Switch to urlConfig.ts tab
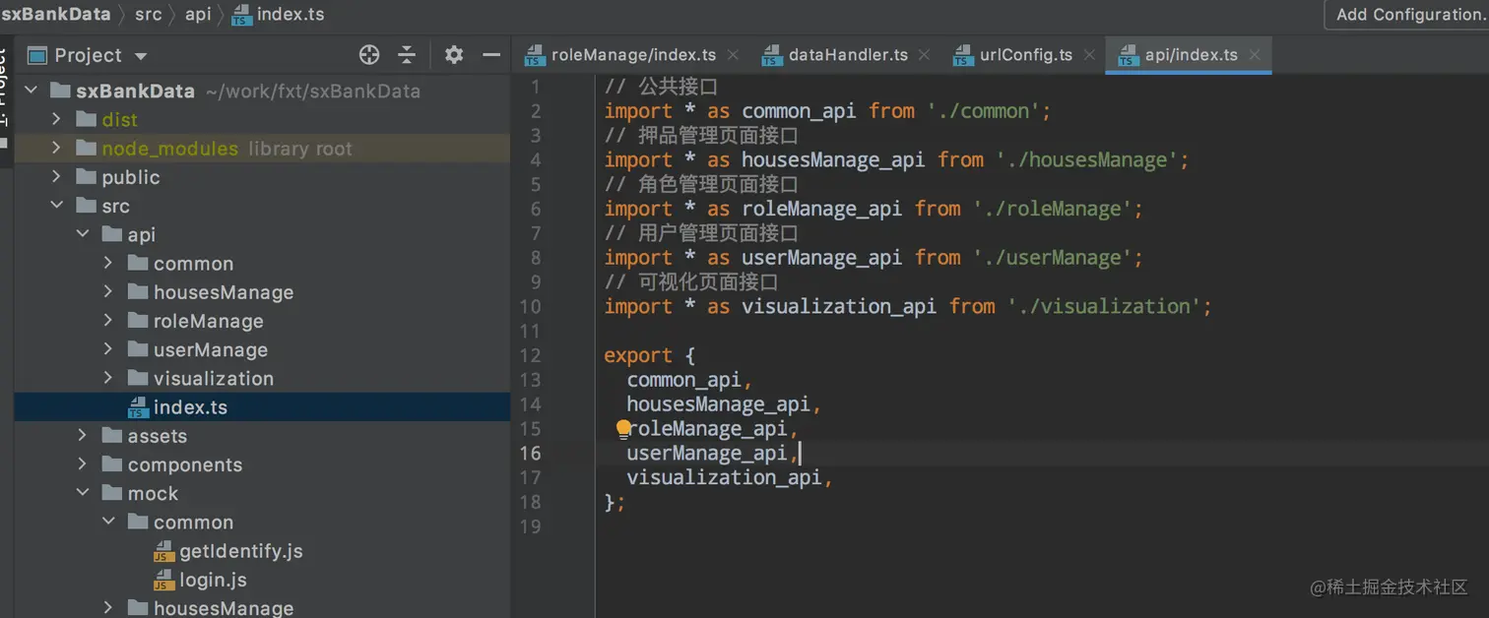This screenshot has width=1489, height=618. coord(1026,55)
